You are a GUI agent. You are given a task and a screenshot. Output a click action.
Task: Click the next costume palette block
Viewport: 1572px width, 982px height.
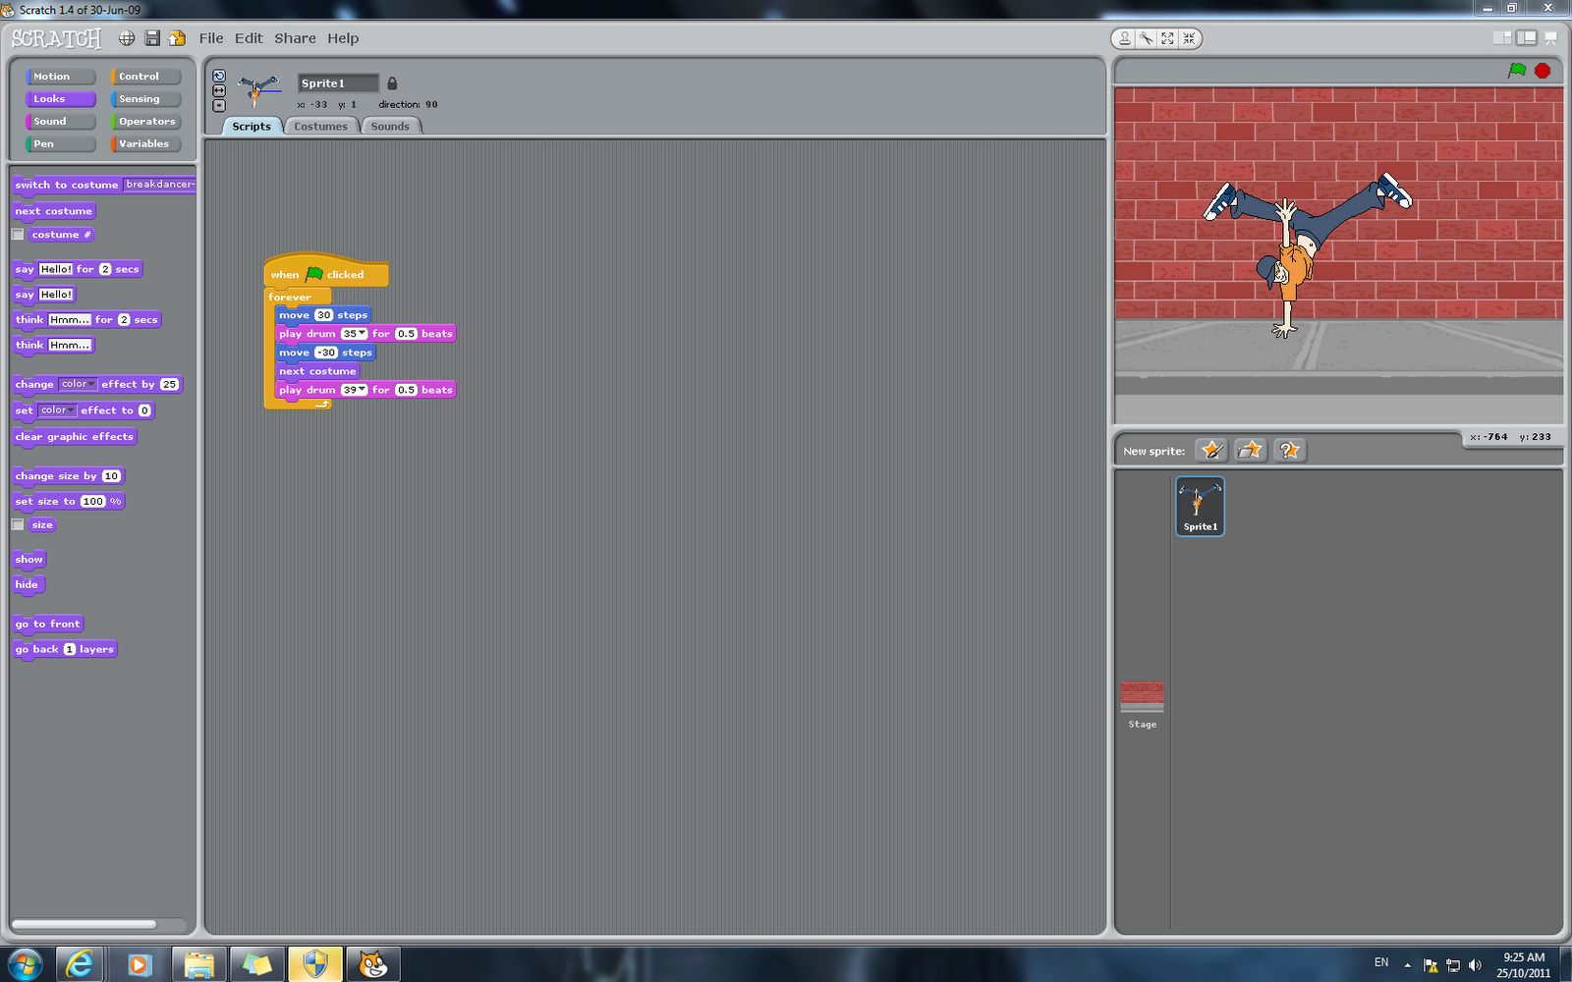click(x=54, y=211)
